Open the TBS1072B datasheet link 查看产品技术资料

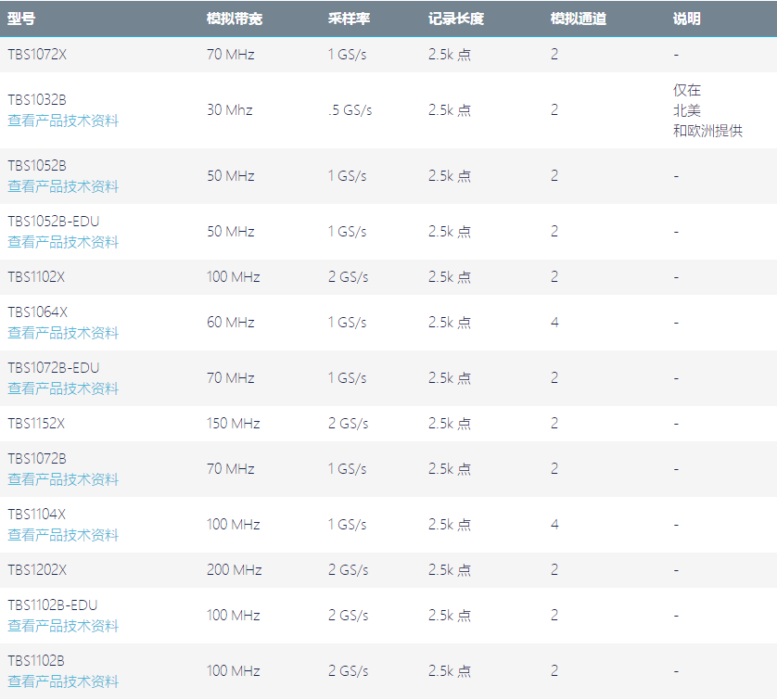[x=63, y=479]
